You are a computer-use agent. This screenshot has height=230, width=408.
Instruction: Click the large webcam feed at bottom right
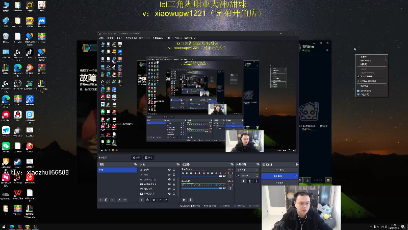[301, 208]
